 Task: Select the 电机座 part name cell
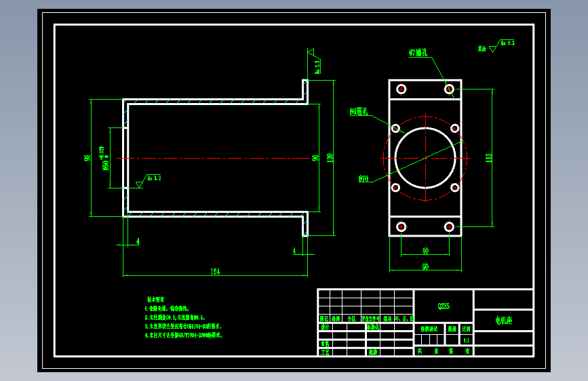pos(504,320)
